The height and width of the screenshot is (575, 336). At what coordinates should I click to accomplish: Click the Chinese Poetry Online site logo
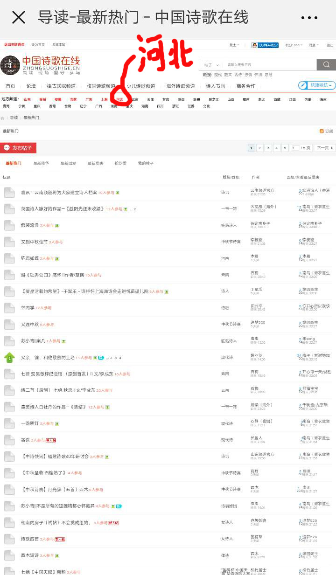pos(40,65)
